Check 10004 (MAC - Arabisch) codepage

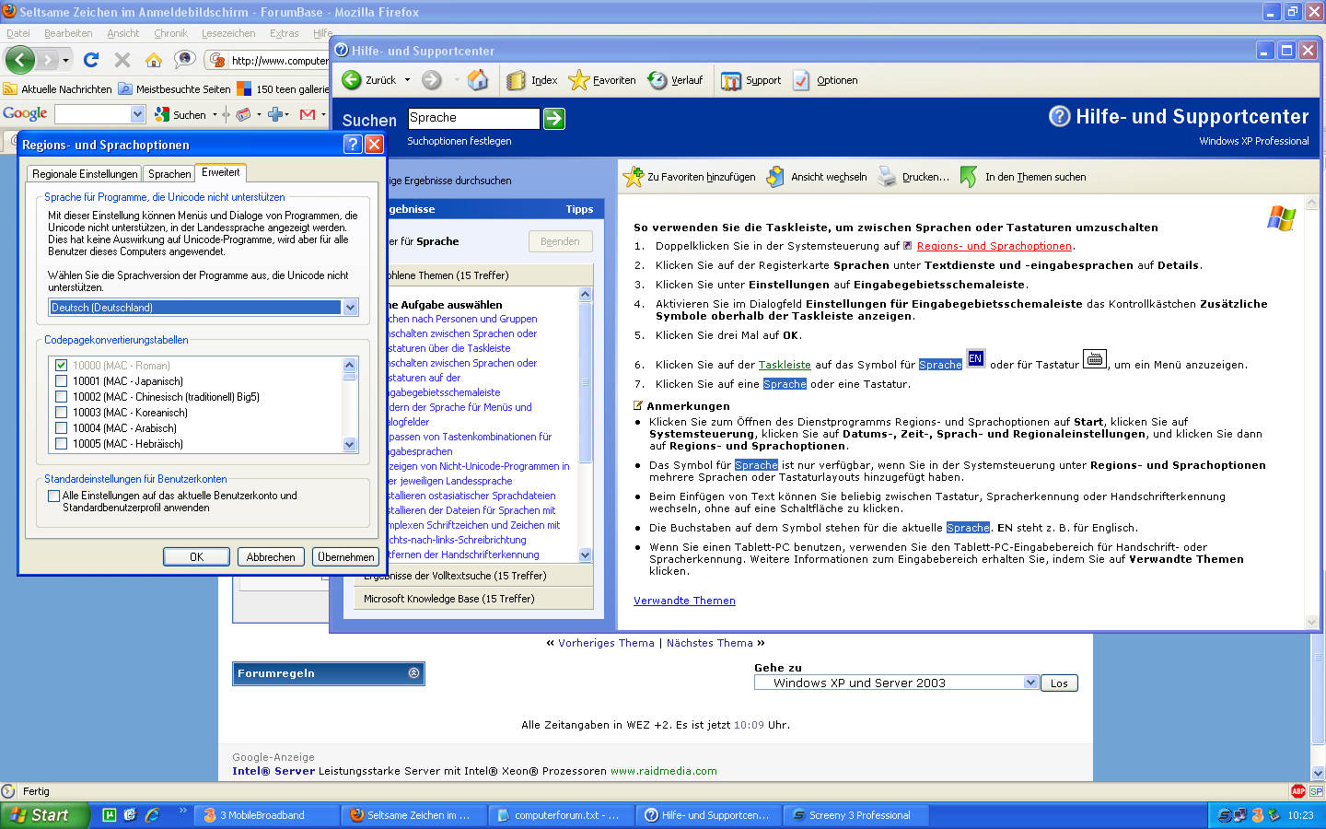pyautogui.click(x=61, y=428)
